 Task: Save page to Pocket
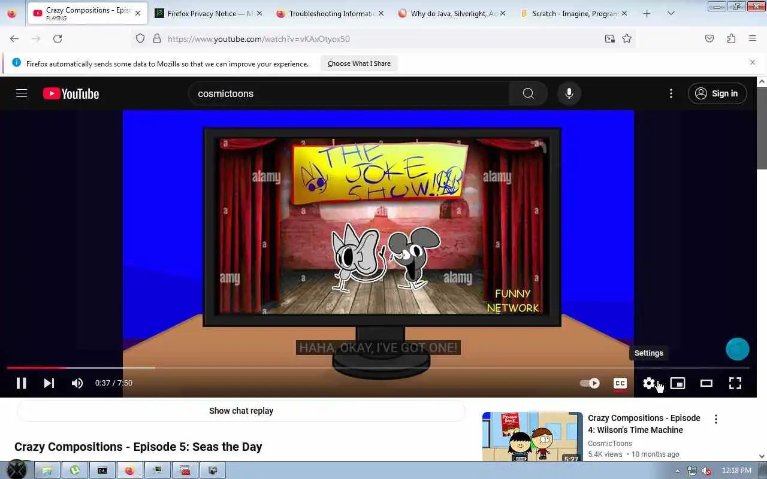(x=709, y=38)
